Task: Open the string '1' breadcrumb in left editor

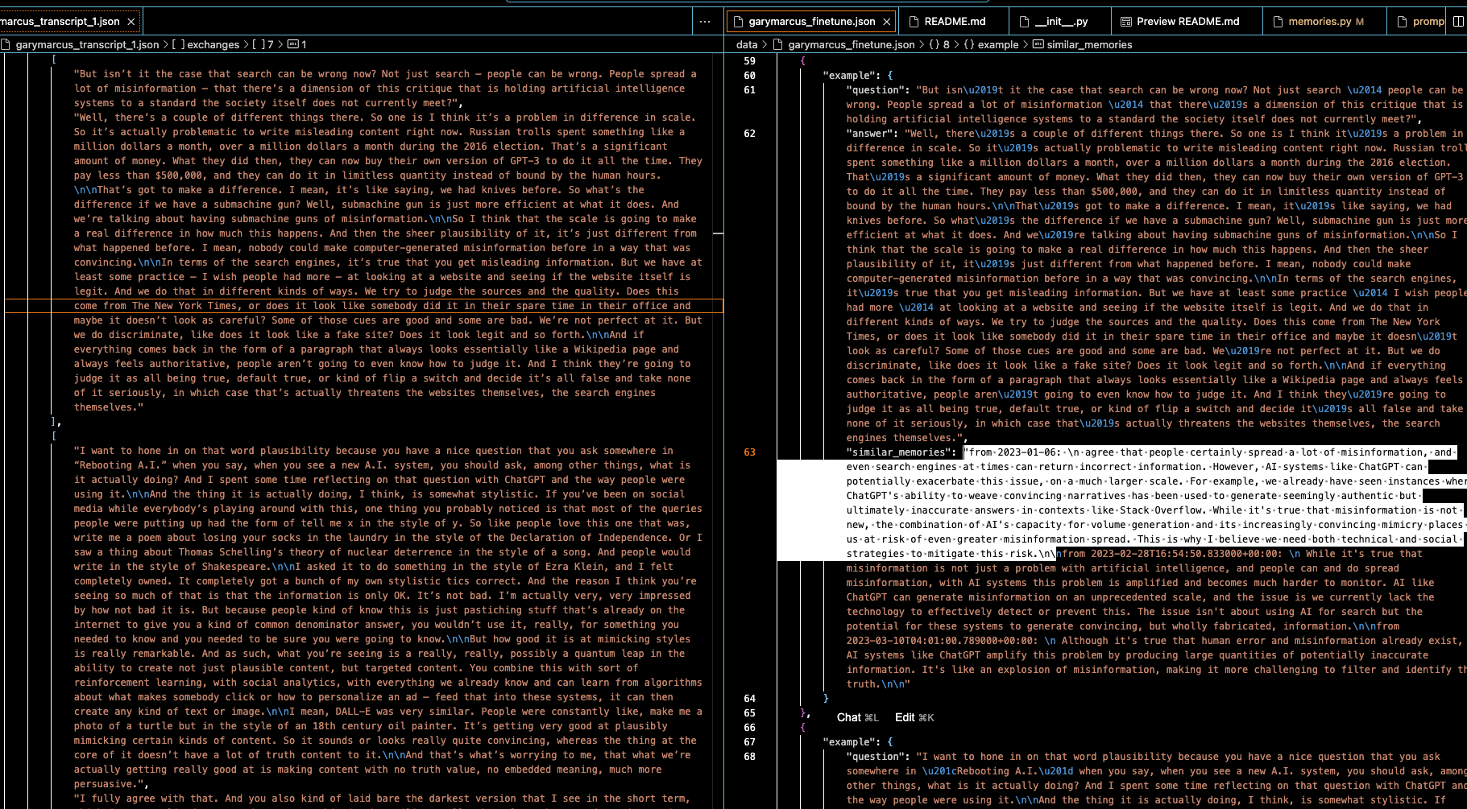Action: coord(297,45)
